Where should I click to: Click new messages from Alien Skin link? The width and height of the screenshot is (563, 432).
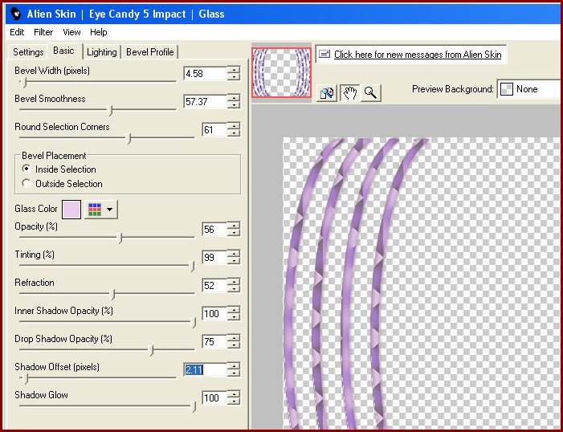click(418, 55)
